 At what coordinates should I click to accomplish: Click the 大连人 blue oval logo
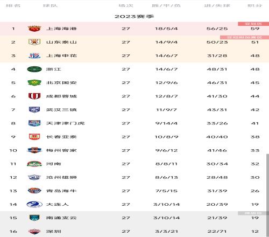[34, 204]
